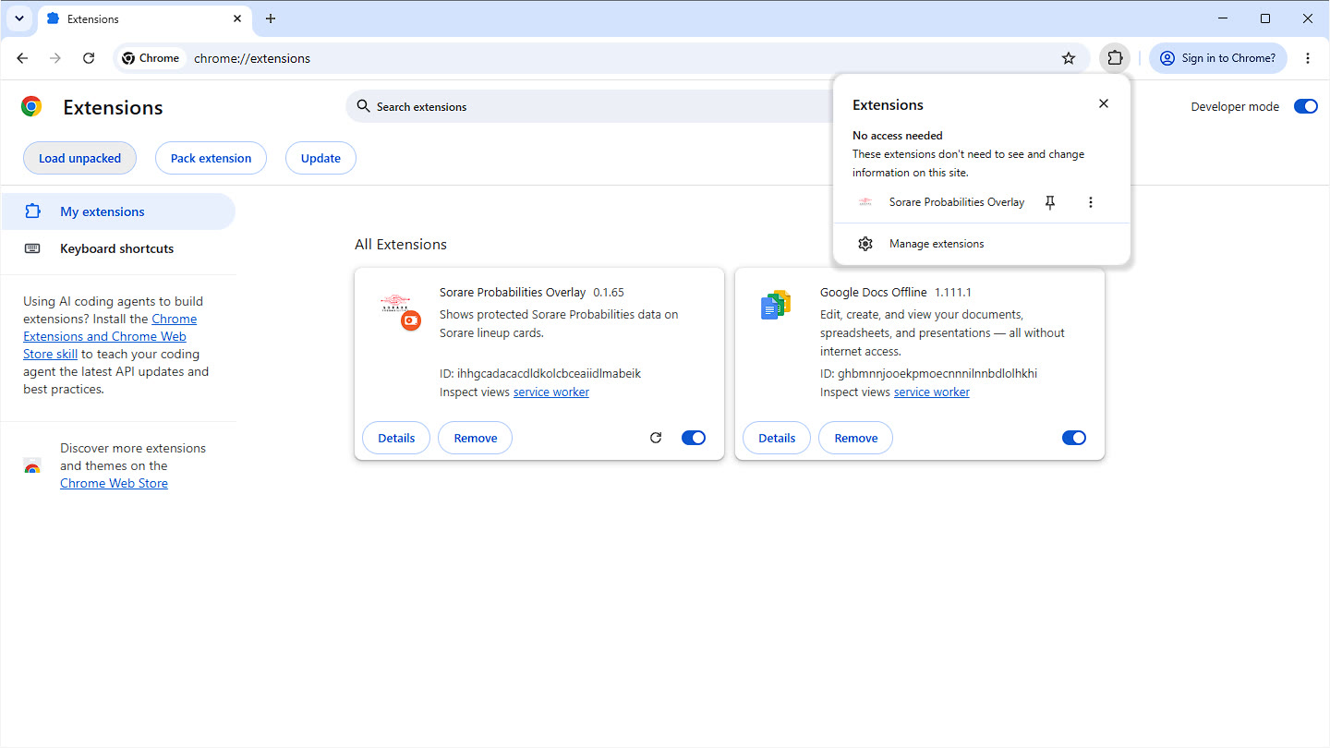
Task: Open Details for Sorare Probabilities Overlay
Action: click(396, 438)
